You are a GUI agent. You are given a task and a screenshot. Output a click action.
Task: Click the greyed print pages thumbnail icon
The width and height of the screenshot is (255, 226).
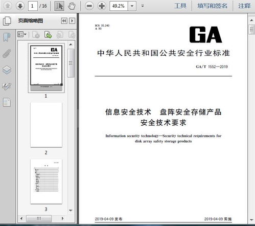pyautogui.click(x=60, y=35)
